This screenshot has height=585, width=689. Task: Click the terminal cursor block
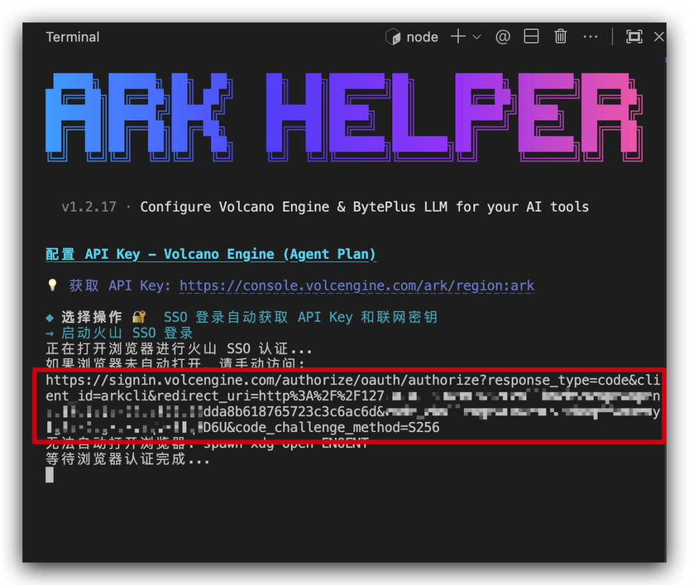[50, 475]
